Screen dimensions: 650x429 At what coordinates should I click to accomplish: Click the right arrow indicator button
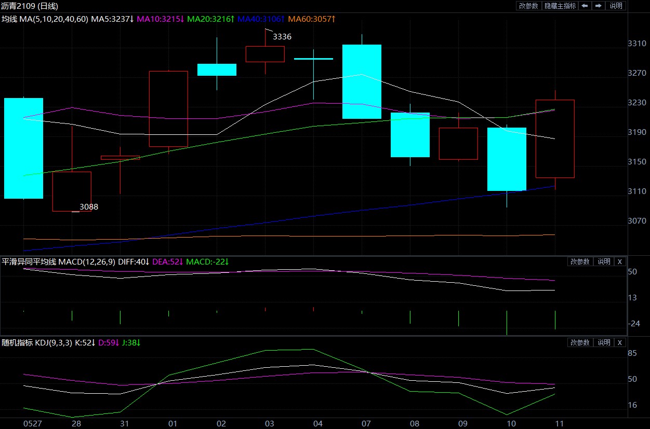click(599, 6)
